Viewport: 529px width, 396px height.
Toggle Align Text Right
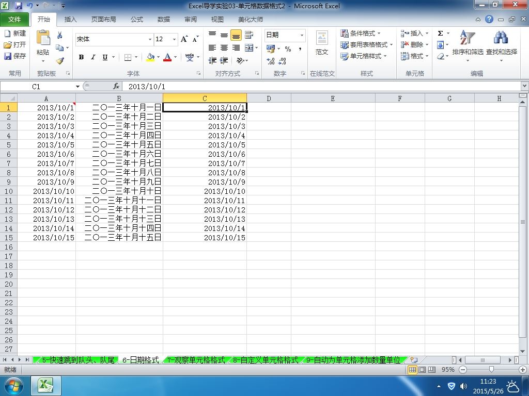pos(236,48)
